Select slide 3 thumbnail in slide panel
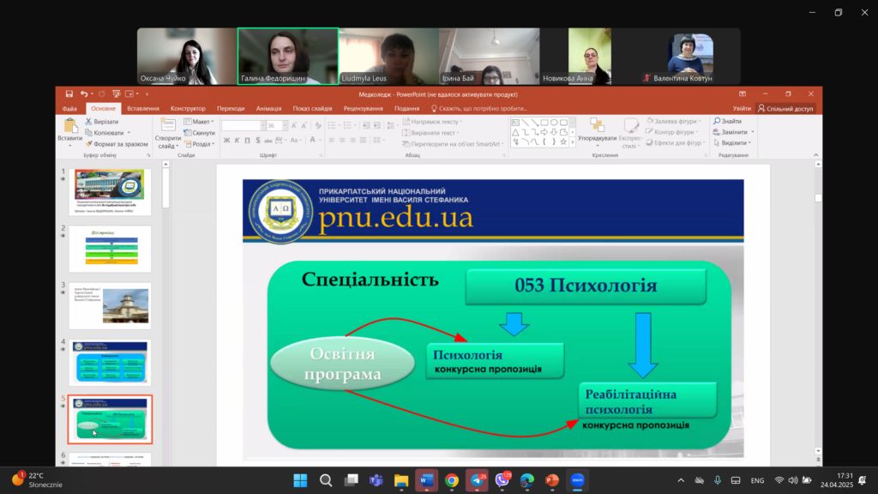 110,306
